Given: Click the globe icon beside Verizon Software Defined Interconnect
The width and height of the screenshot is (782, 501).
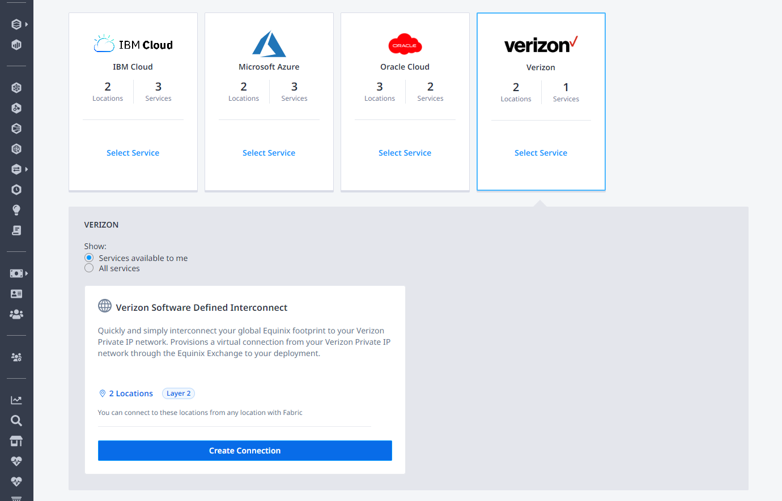Looking at the screenshot, I should 105,306.
